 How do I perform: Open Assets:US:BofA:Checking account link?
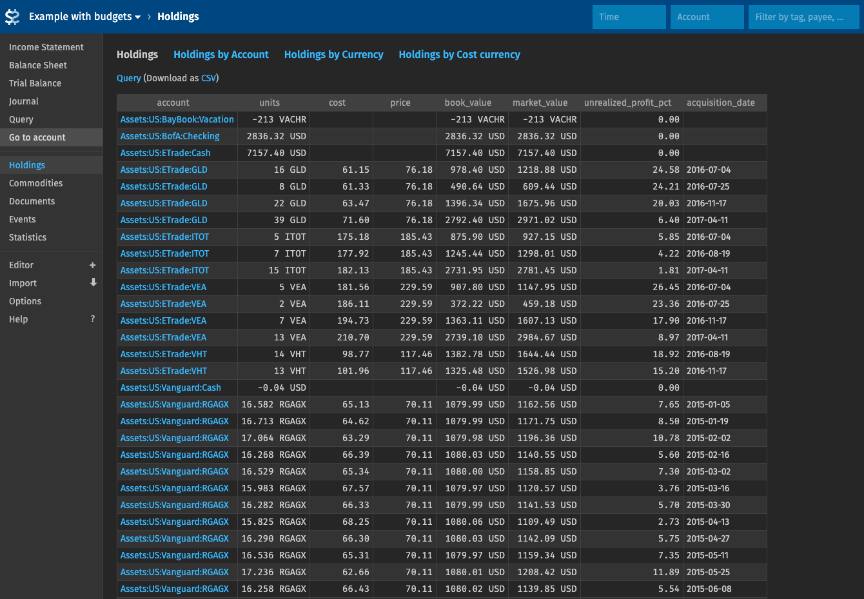click(x=170, y=136)
